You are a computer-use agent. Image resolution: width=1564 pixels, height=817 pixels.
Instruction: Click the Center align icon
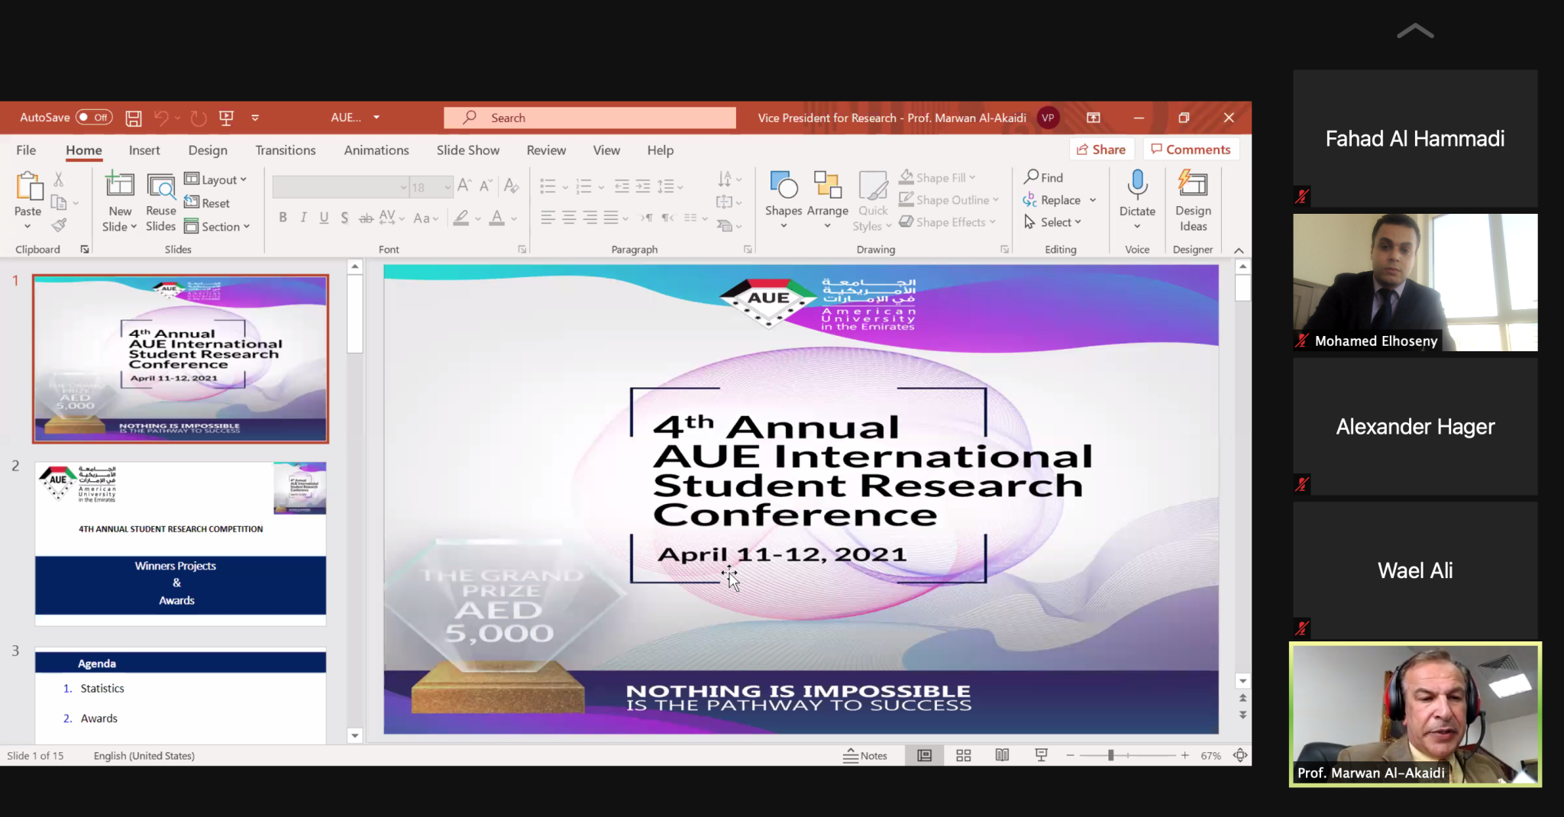[x=569, y=218]
